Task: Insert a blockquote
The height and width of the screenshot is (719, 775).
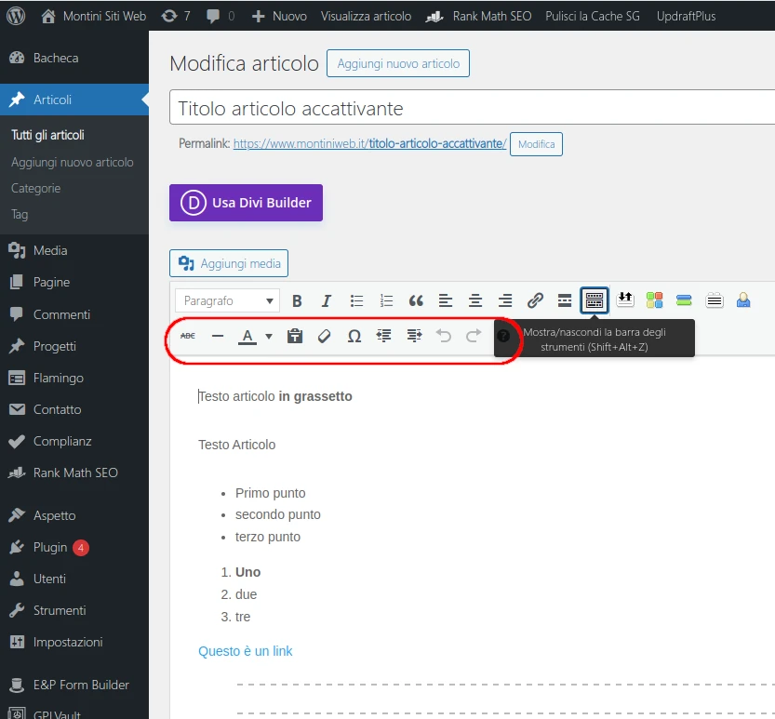Action: (416, 300)
